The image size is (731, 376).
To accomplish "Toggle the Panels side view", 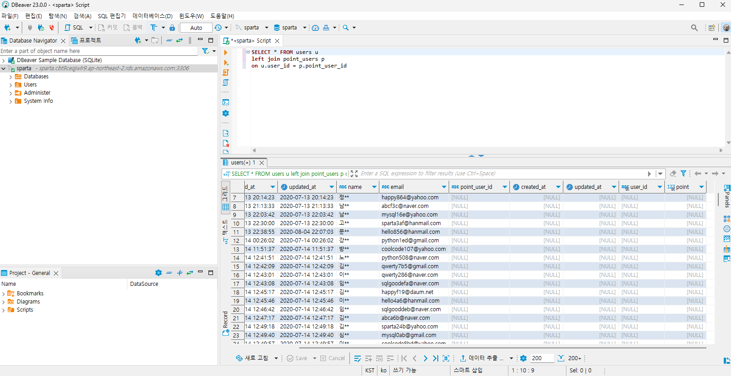I will pyautogui.click(x=727, y=196).
